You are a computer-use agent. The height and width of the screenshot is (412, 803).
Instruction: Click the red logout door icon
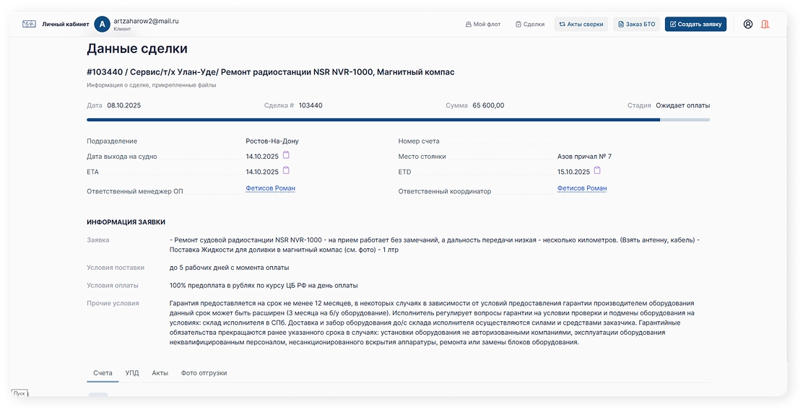765,24
